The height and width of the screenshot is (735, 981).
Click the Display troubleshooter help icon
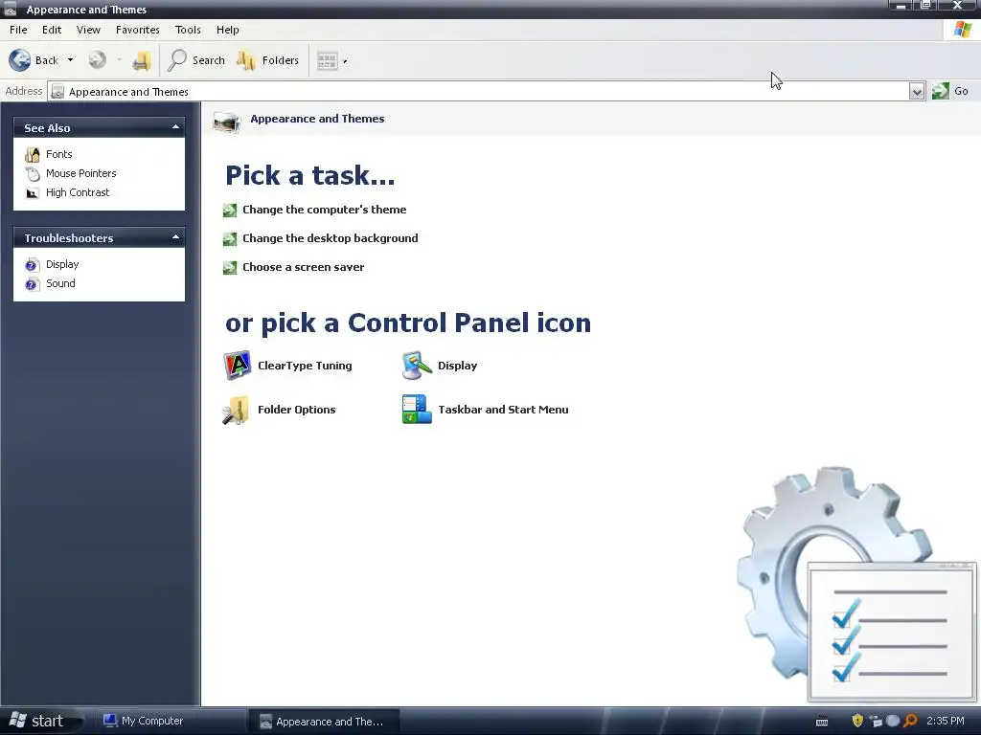[x=32, y=265]
